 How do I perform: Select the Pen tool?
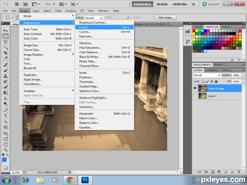click(5, 110)
